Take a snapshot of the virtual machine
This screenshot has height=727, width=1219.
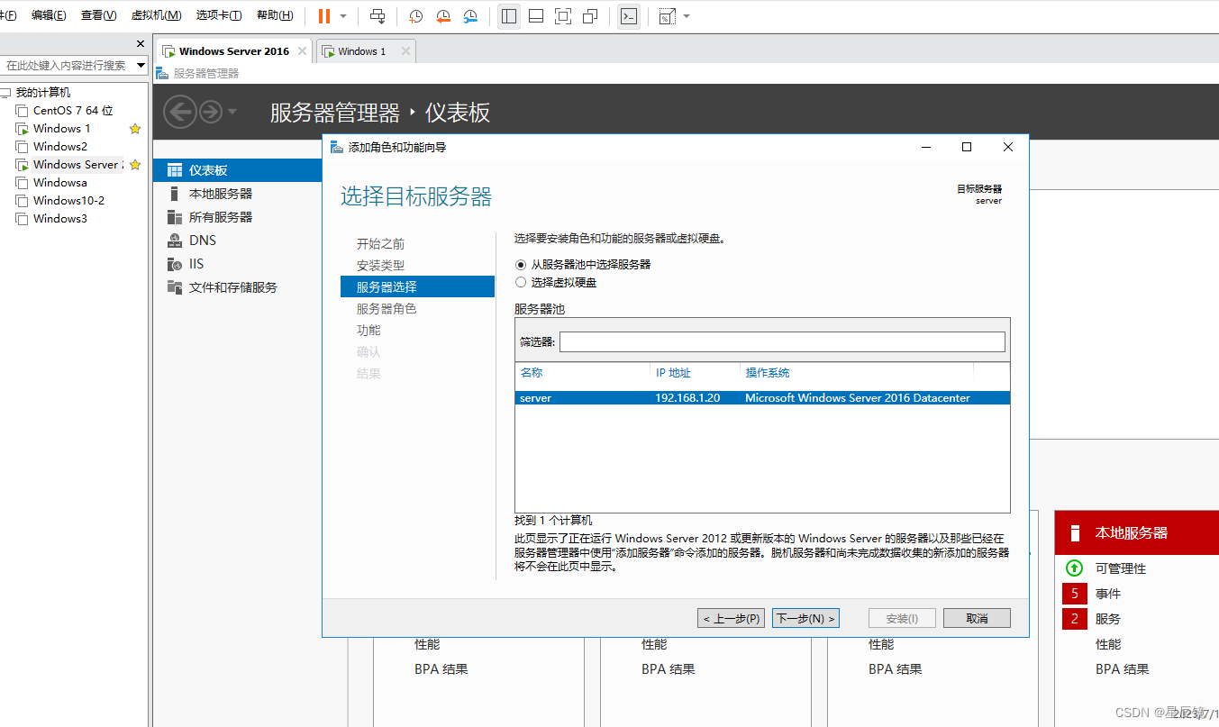(414, 15)
